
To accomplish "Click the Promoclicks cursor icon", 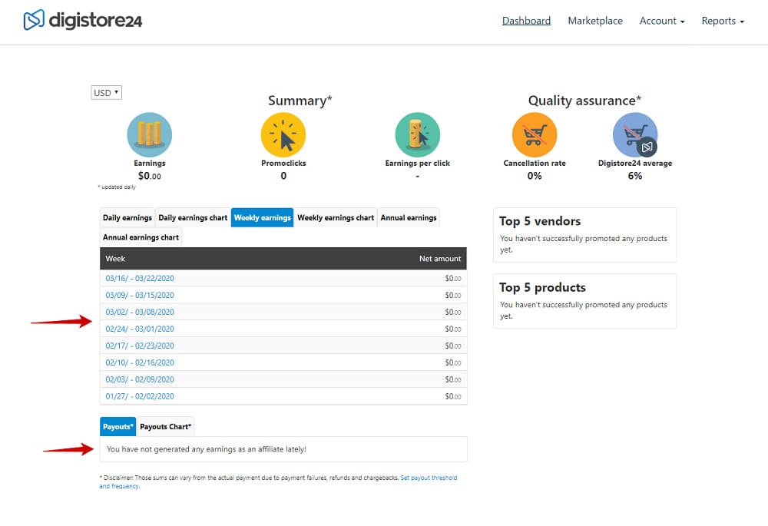I will (283, 134).
